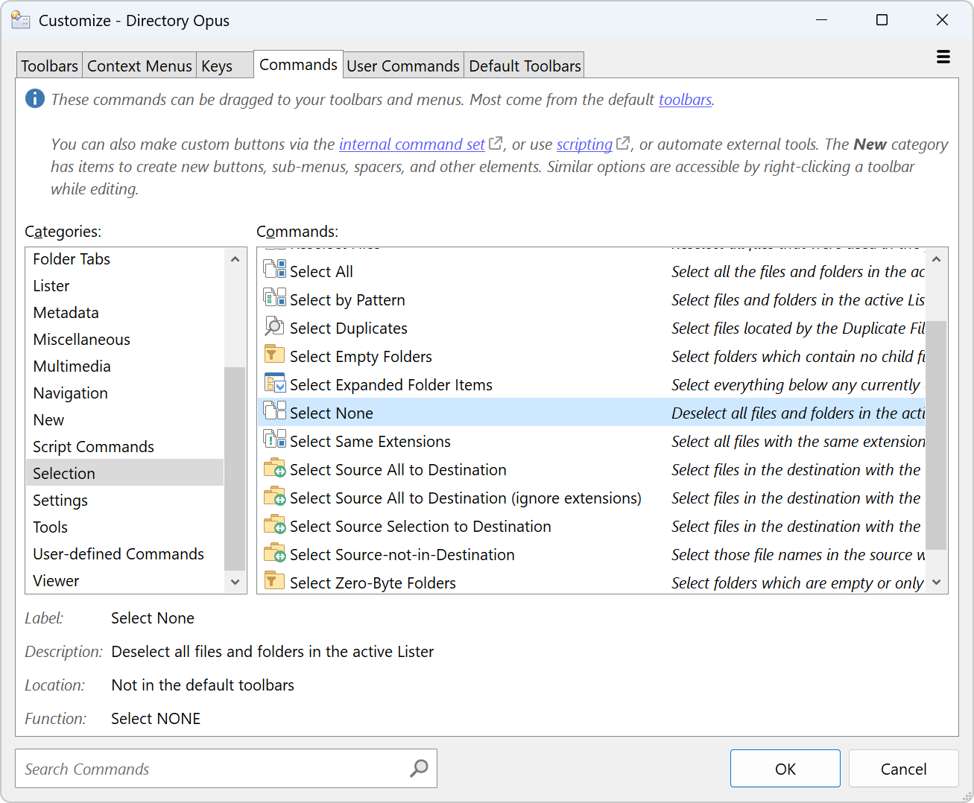Click the Commands list scroll up arrow
The height and width of the screenshot is (803, 974).
(936, 259)
